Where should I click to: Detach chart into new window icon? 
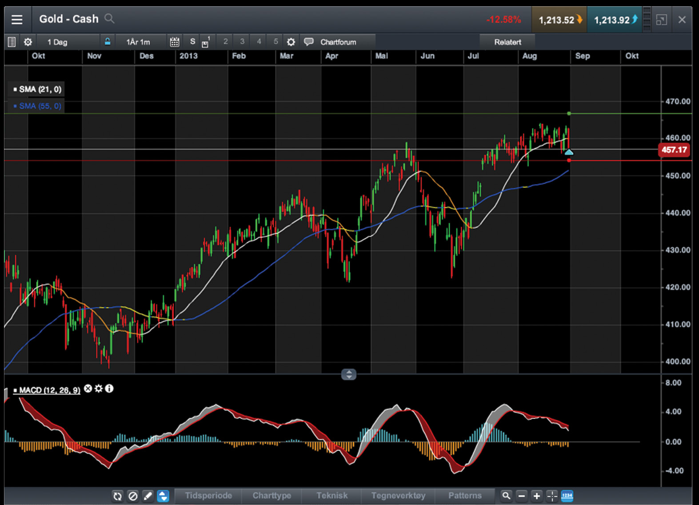click(x=662, y=20)
